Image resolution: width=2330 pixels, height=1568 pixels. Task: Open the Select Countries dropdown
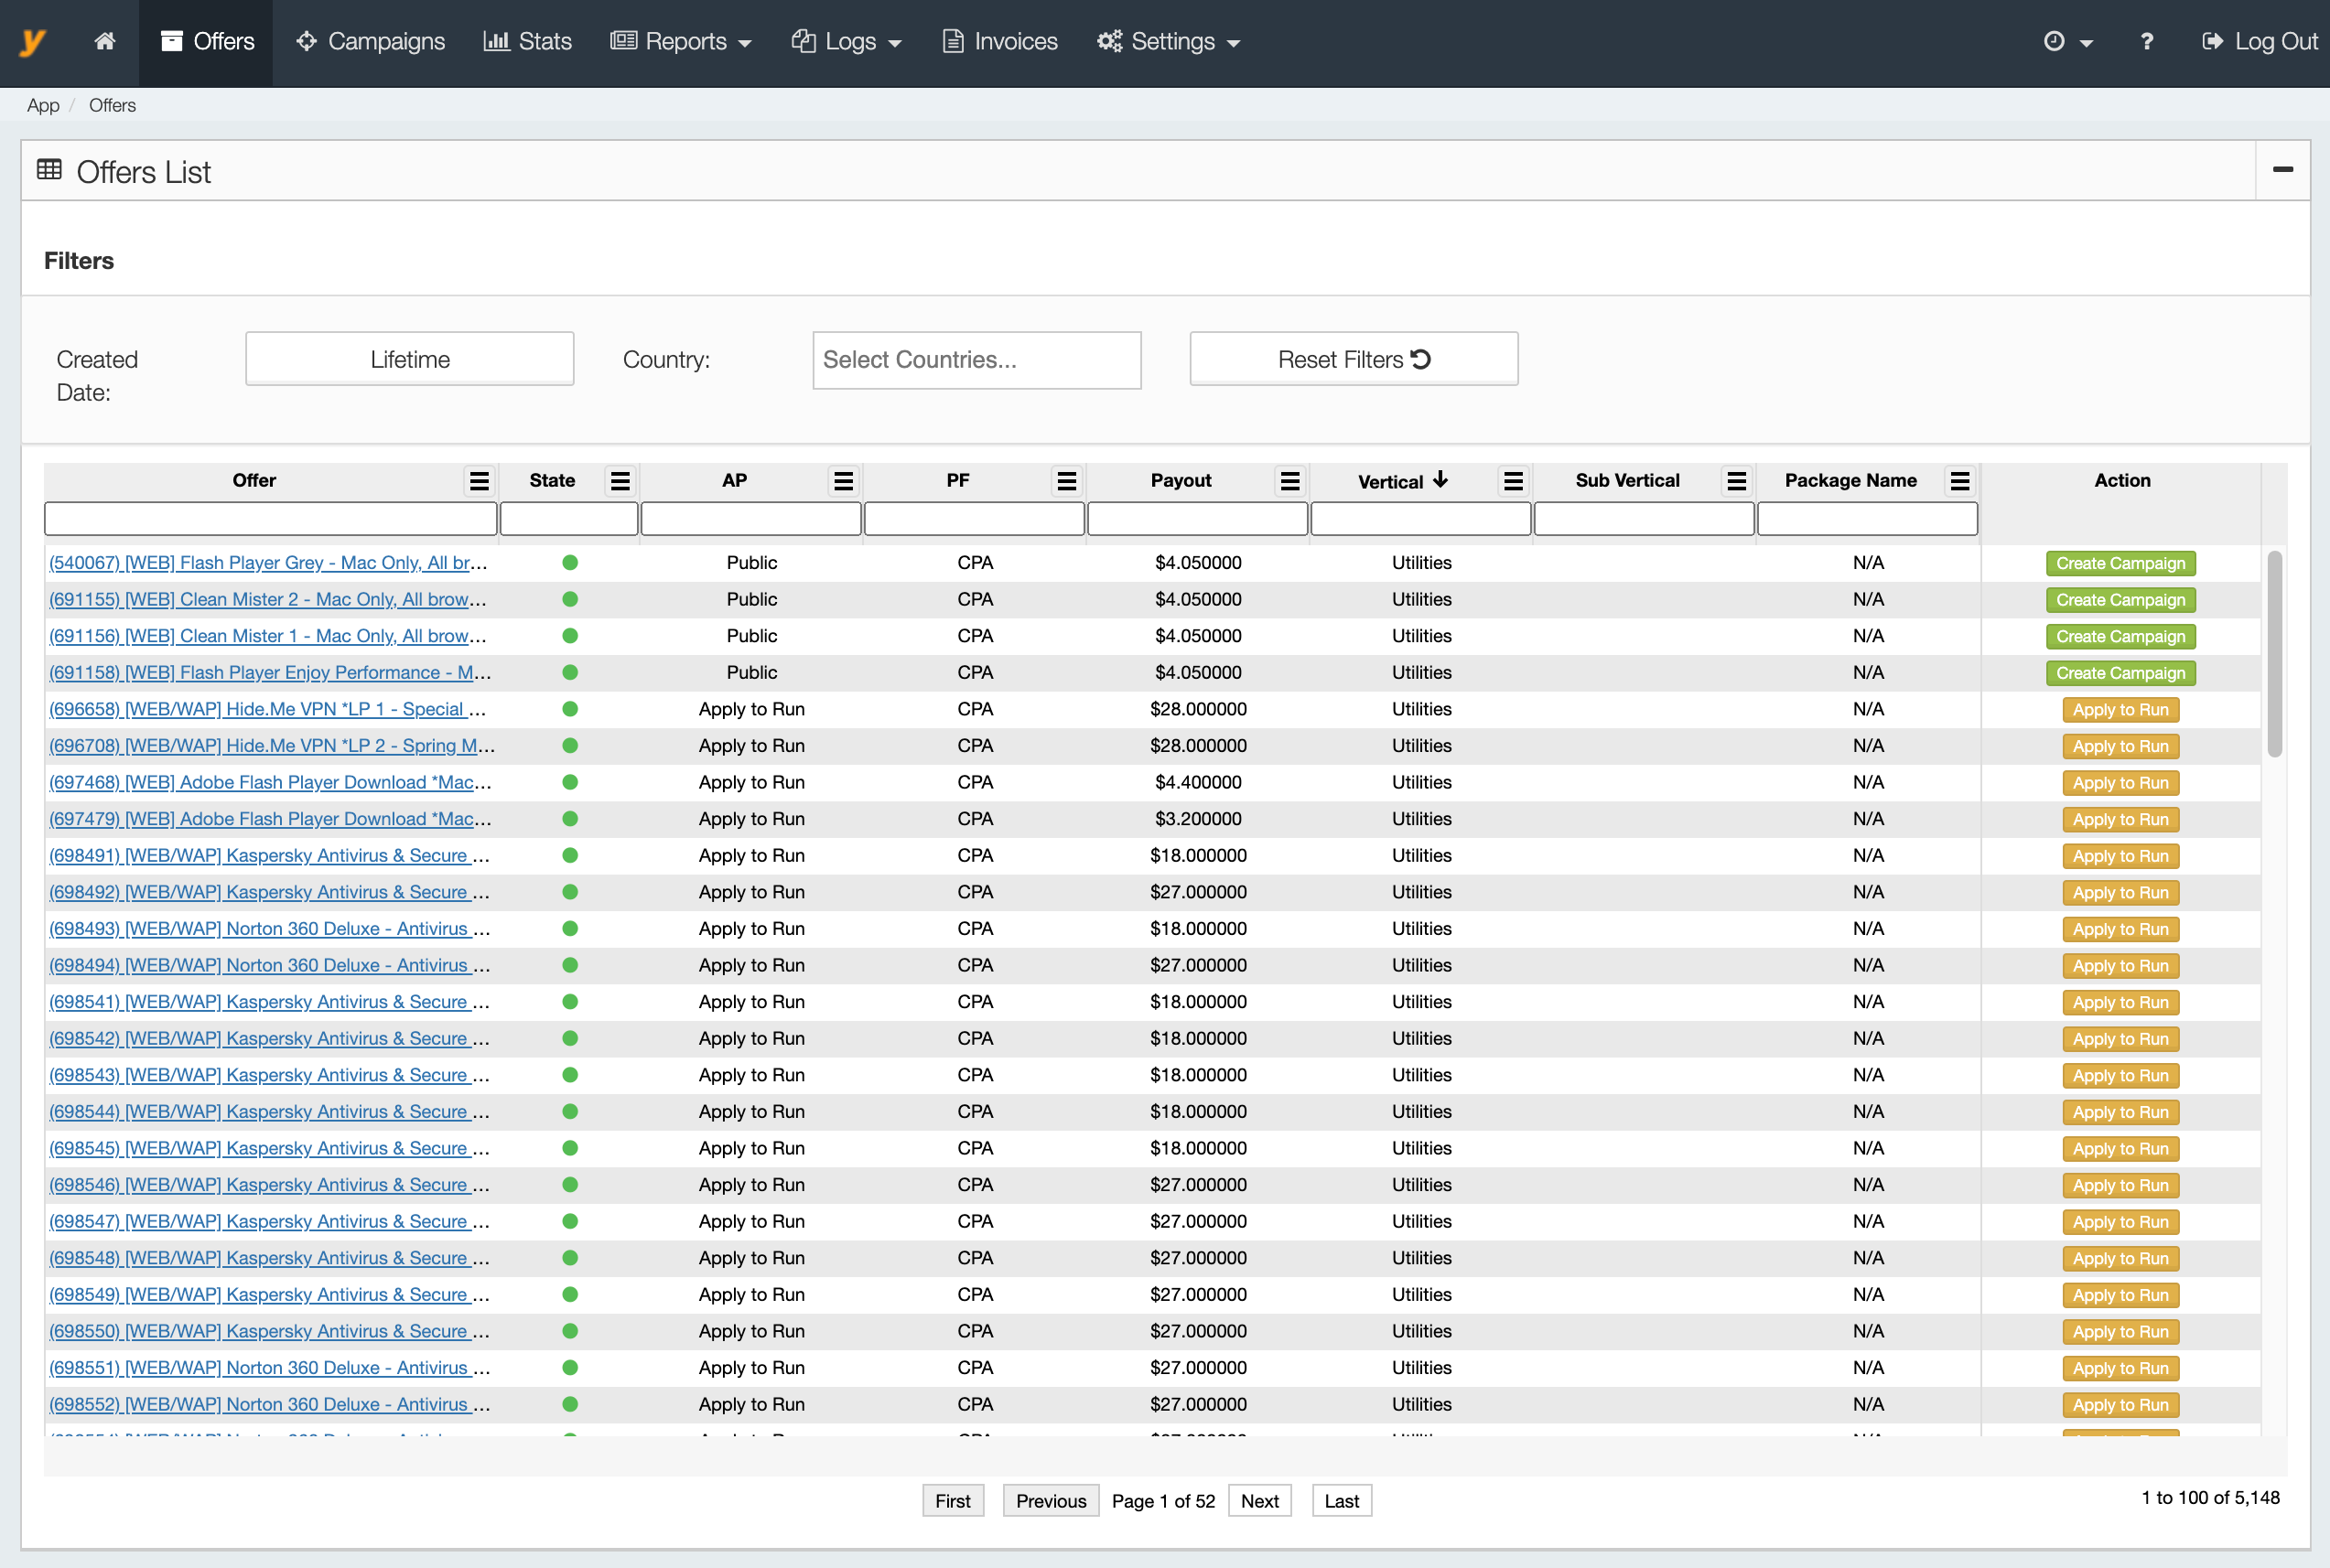pos(976,360)
